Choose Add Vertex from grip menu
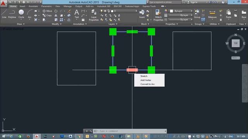The width and height of the screenshot is (248, 139). [146, 80]
